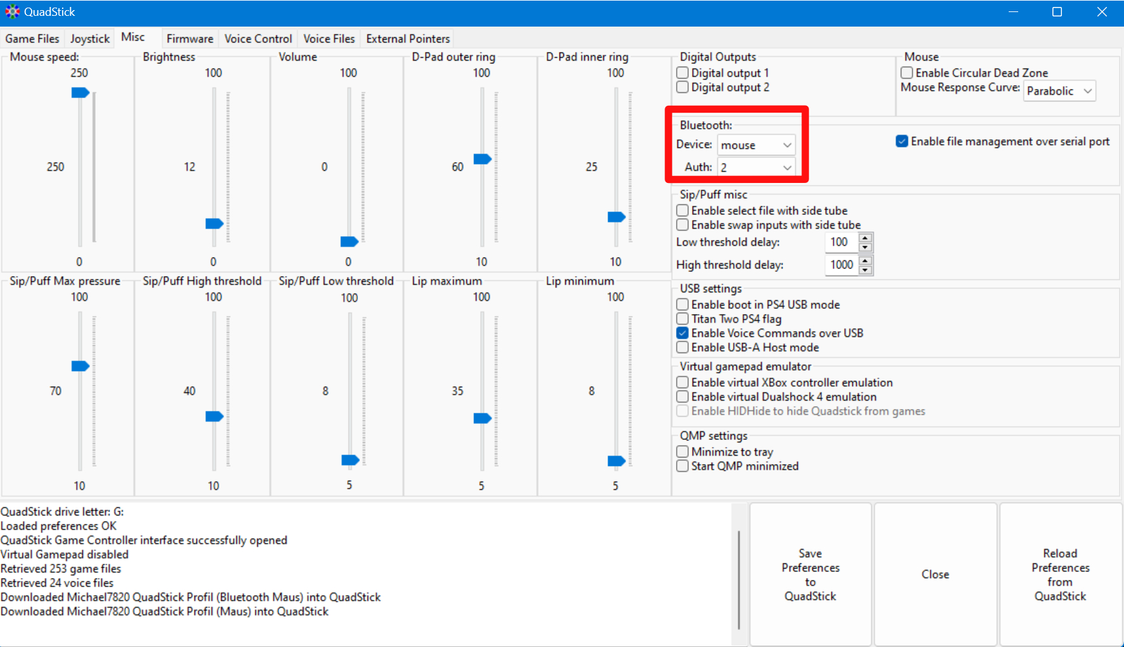Click the D-Pad outer ring slider thumb
1124x647 pixels.
482,159
